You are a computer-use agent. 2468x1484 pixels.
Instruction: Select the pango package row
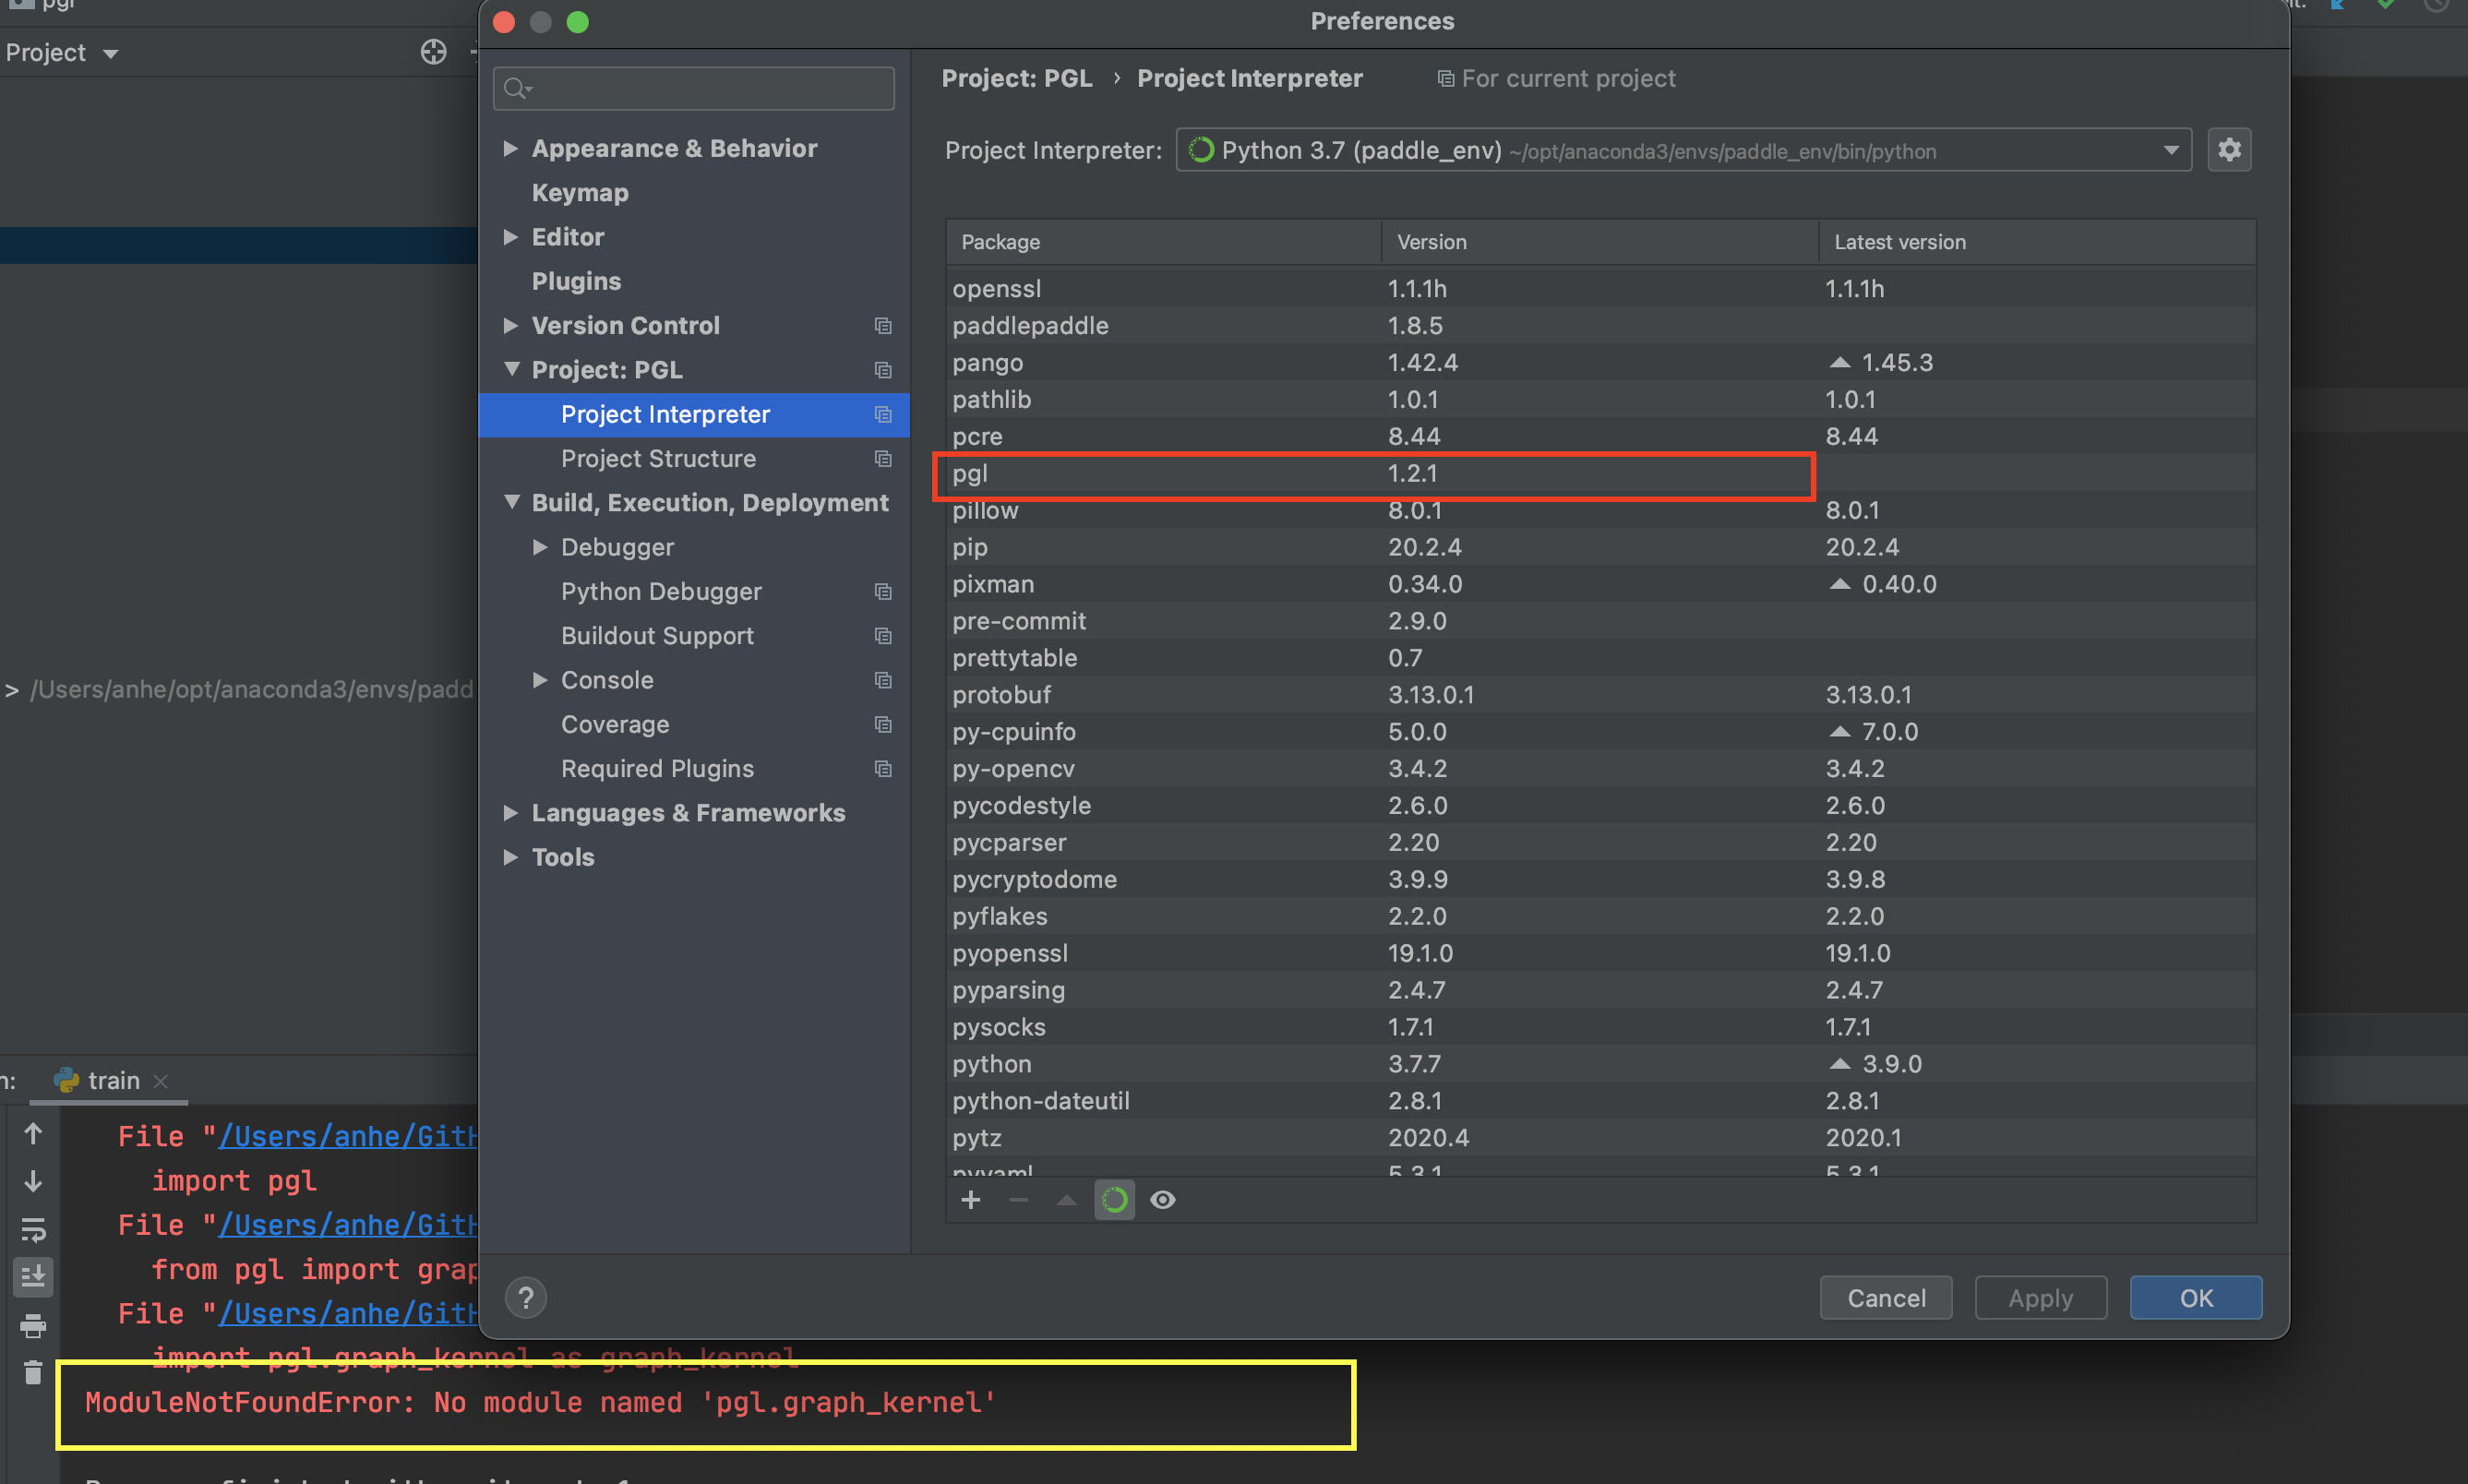click(x=1600, y=362)
